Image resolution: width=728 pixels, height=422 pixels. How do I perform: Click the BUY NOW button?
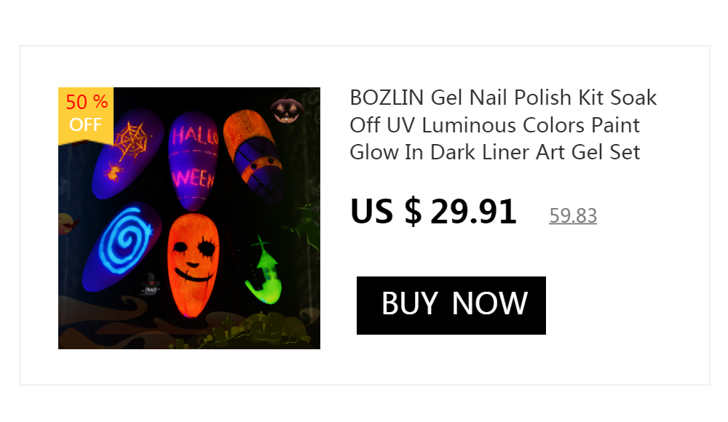451,305
